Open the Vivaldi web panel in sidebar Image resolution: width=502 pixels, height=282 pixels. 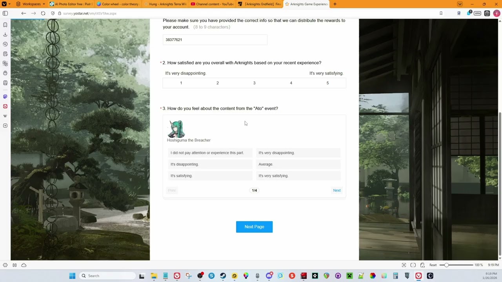coord(5,106)
